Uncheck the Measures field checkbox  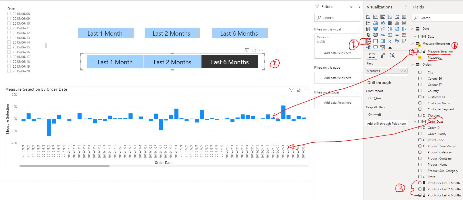420,58
